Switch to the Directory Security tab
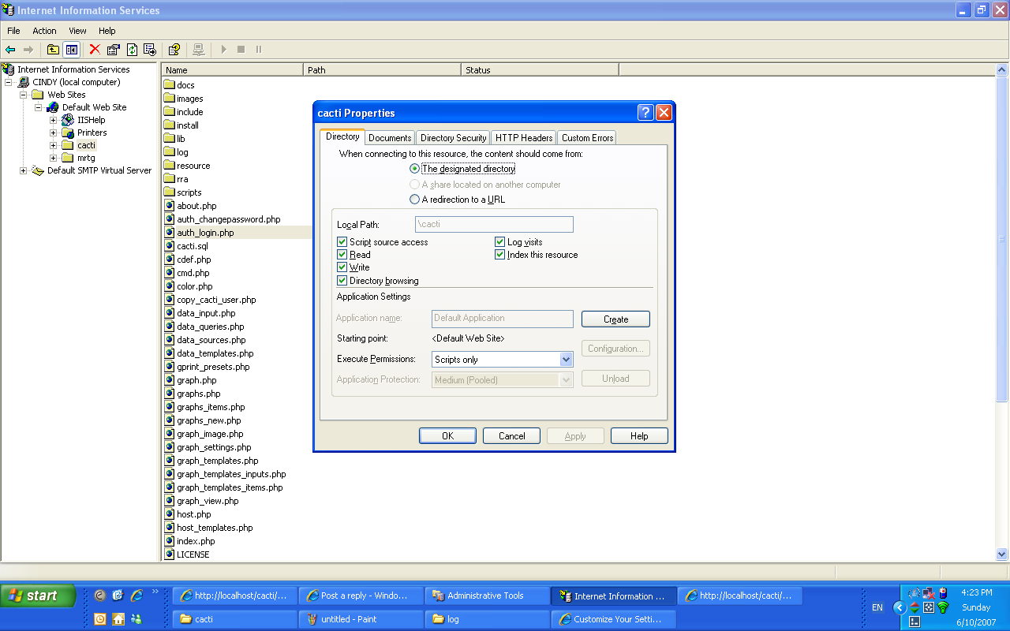Viewport: 1010px width, 631px height. click(x=453, y=138)
